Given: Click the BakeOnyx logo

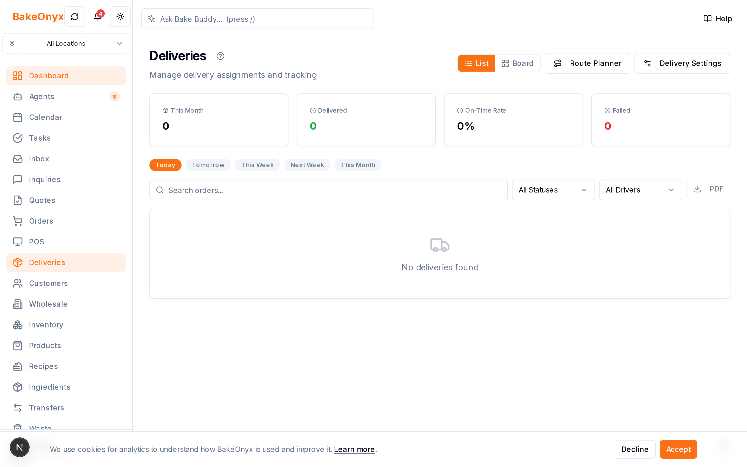Looking at the screenshot, I should [x=38, y=17].
